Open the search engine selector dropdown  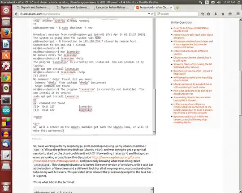click(158, 14)
